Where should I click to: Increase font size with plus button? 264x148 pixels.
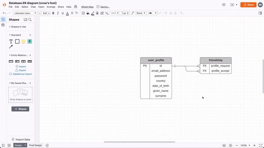coord(49,13)
